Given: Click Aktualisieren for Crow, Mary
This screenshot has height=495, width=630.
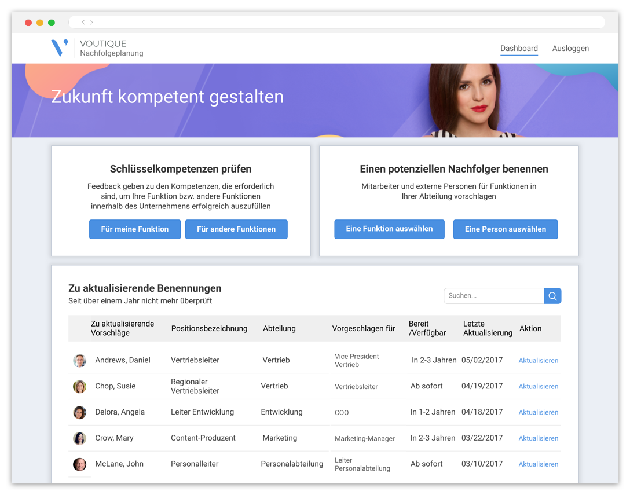Looking at the screenshot, I should click(x=538, y=438).
